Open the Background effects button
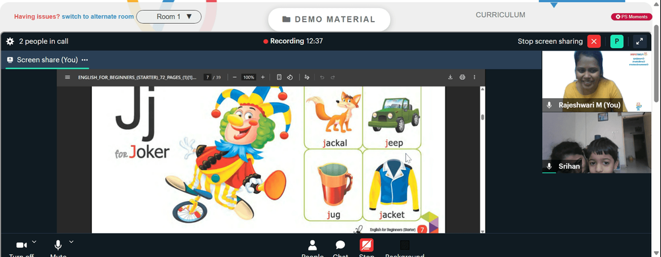This screenshot has width=661, height=257. click(x=405, y=245)
